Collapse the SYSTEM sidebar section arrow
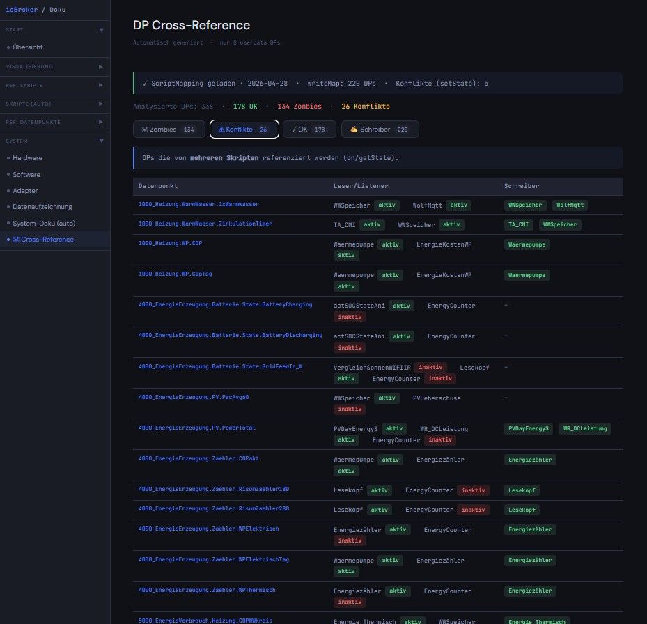647x624 pixels. (102, 141)
